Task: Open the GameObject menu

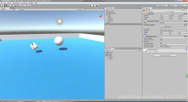Action: 16,3
